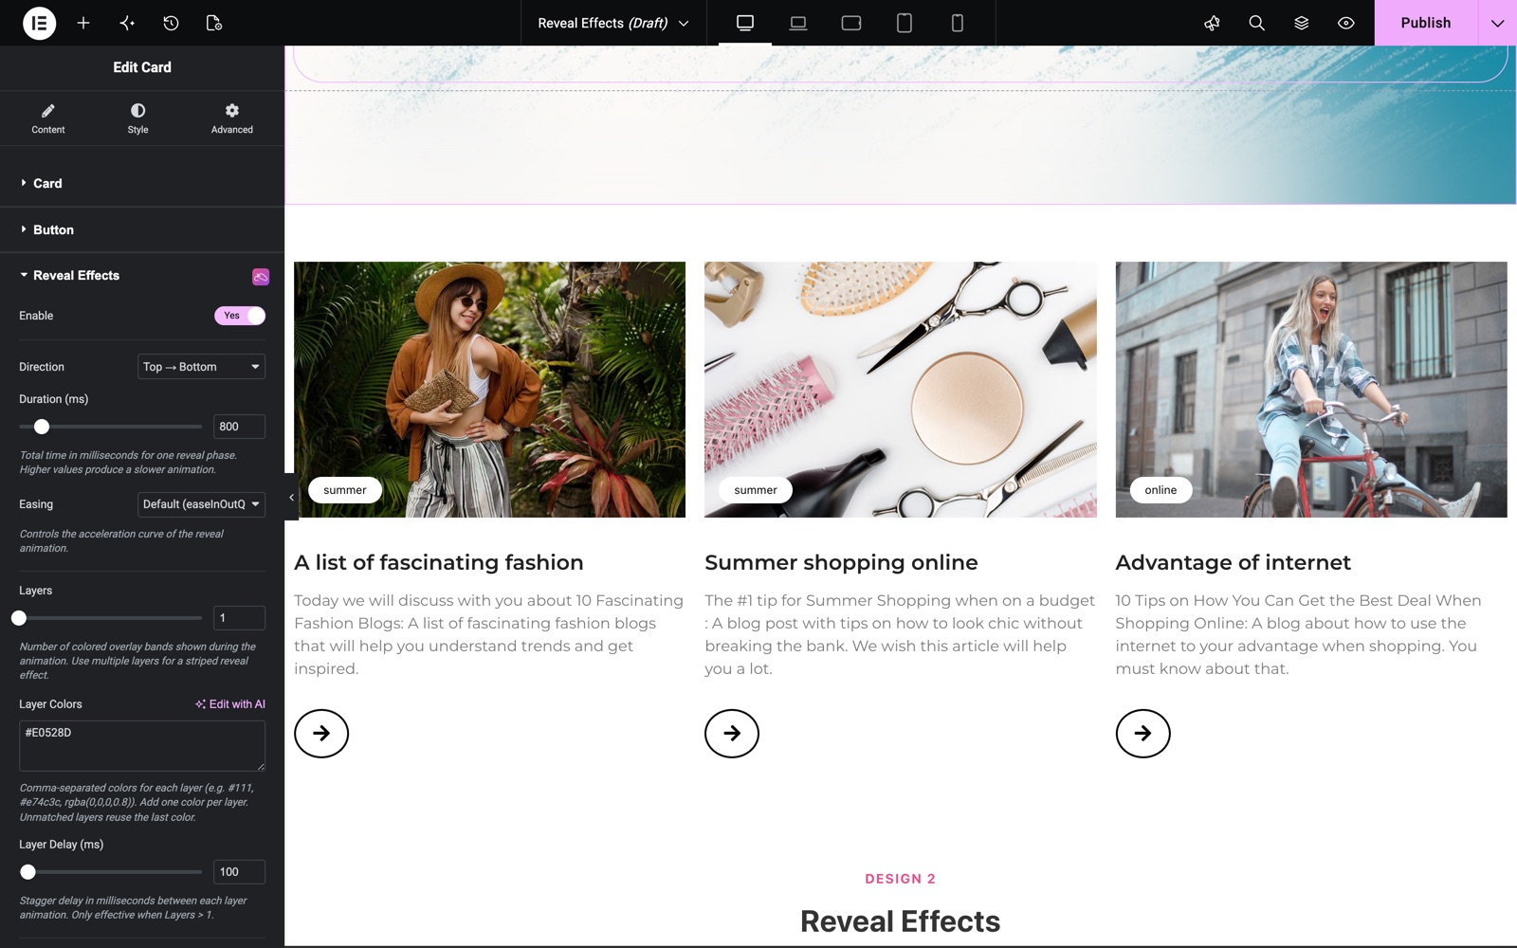The height and width of the screenshot is (948, 1517).
Task: Click the pink Reveal Effects badge icon
Action: click(x=261, y=276)
